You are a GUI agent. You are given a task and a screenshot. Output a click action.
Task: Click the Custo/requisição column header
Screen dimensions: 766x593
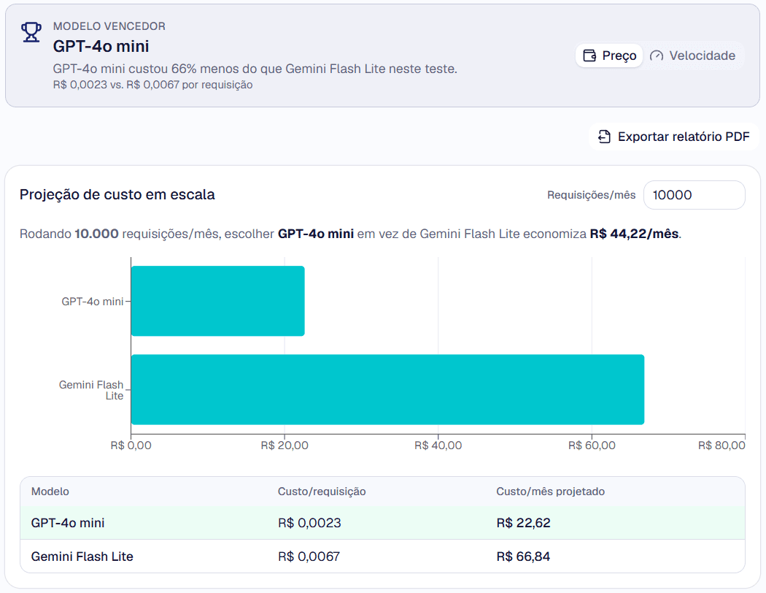tap(322, 491)
